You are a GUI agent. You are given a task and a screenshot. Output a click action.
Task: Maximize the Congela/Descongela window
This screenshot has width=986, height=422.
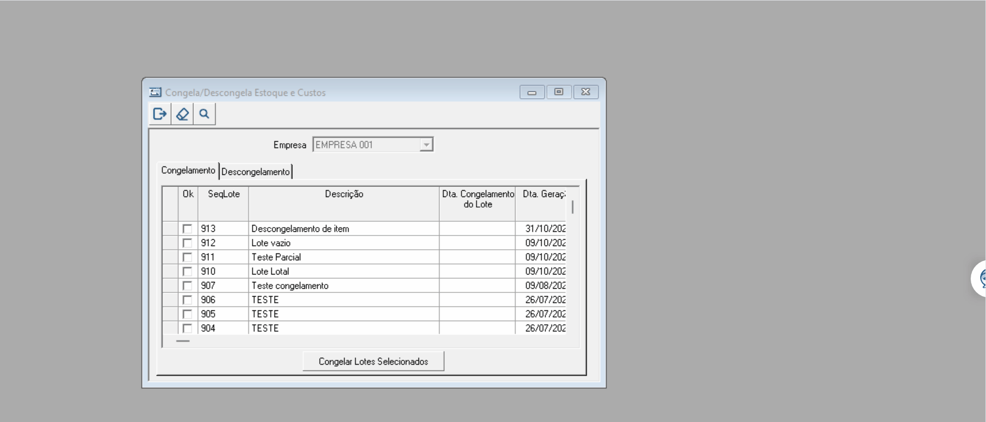[559, 92]
